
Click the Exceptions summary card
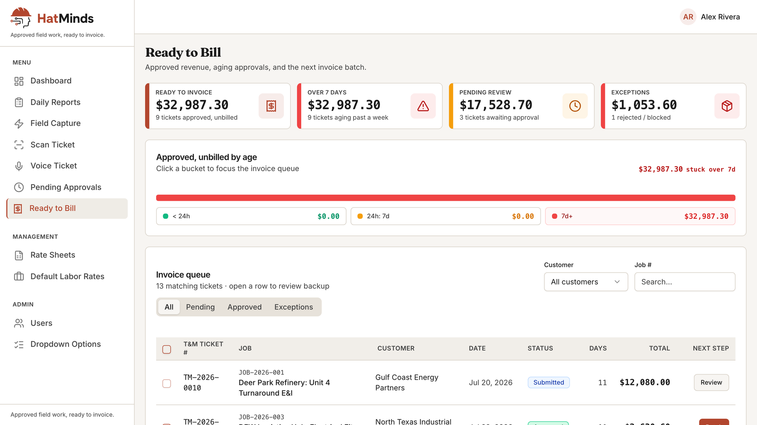pyautogui.click(x=673, y=106)
